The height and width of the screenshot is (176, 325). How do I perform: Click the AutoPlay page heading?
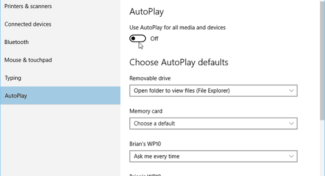point(147,12)
